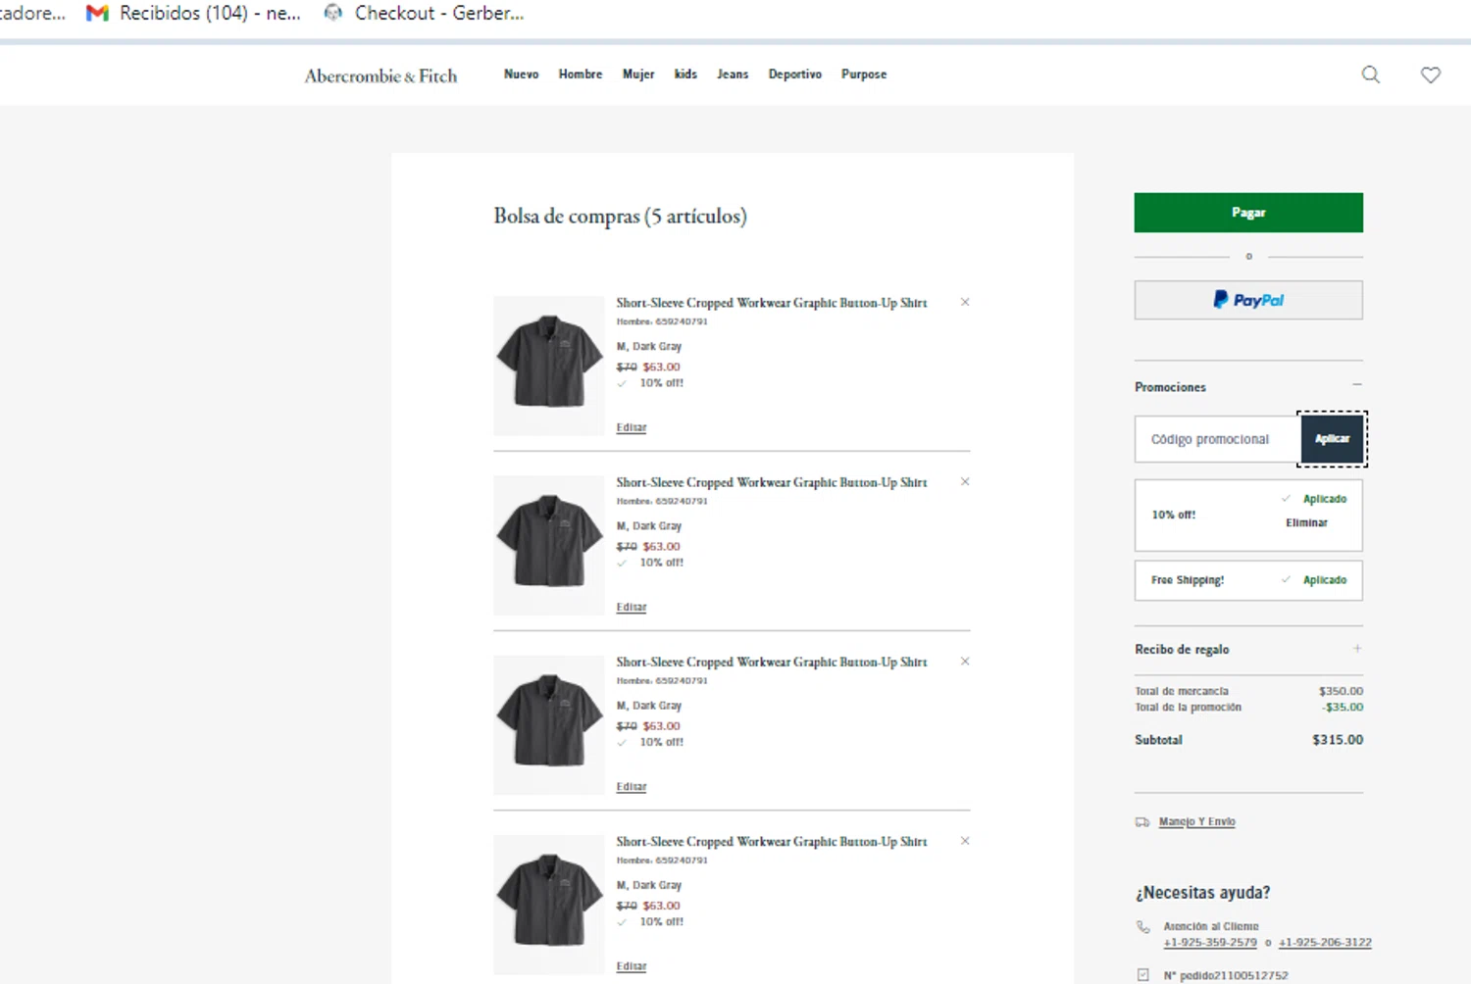Click the green Pagar button

(1248, 213)
